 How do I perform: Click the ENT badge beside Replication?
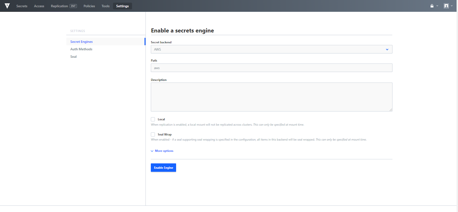(73, 6)
